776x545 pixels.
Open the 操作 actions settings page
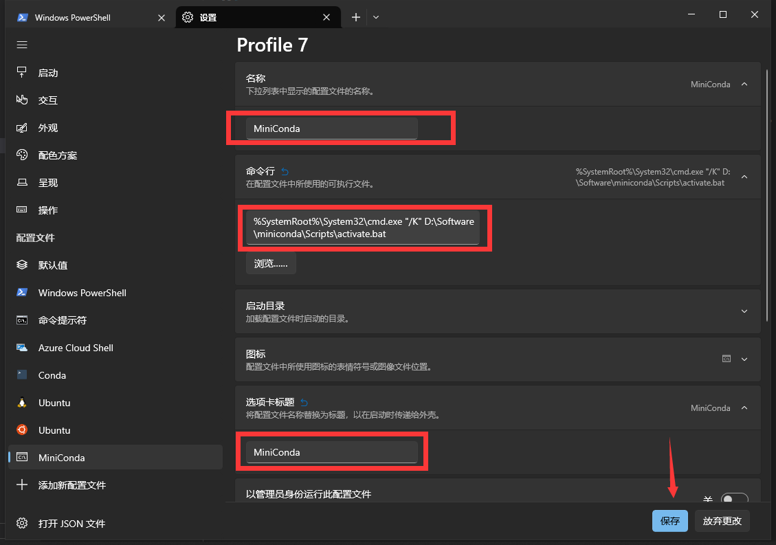point(115,210)
